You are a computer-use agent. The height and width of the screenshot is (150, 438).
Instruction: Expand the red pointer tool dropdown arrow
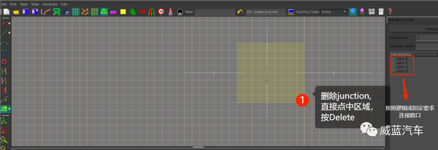pos(9,24)
